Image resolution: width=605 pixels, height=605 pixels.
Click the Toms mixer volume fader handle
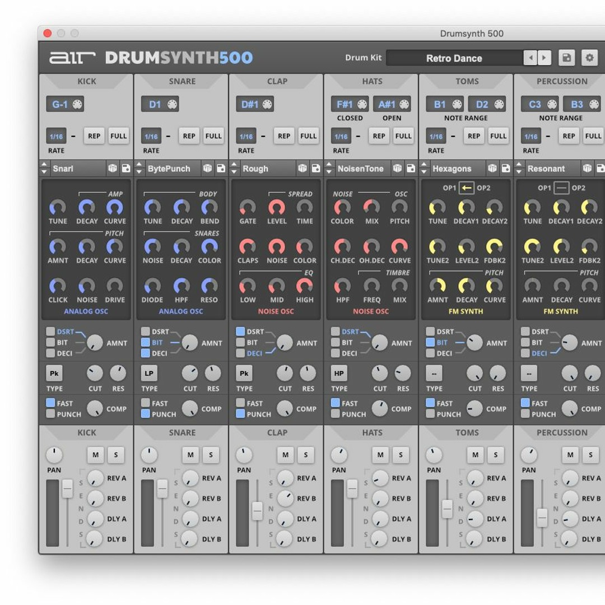click(x=447, y=509)
